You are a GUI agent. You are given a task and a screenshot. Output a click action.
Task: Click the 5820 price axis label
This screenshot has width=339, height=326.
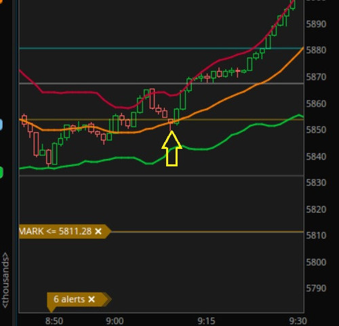(x=316, y=210)
